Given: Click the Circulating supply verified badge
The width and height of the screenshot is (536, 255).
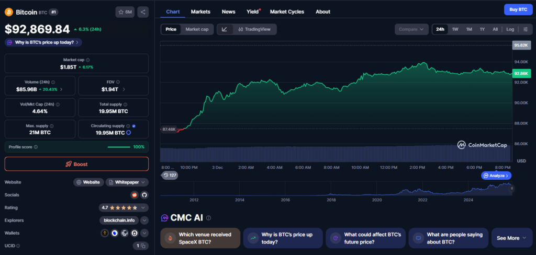Looking at the screenshot, I should [x=133, y=126].
